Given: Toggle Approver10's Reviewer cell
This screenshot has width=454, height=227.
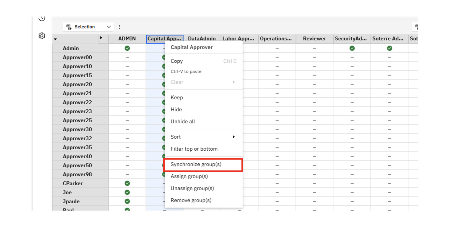Looking at the screenshot, I should [314, 66].
